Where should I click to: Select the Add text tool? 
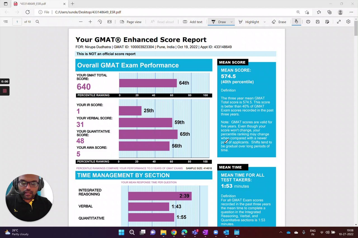(193, 22)
